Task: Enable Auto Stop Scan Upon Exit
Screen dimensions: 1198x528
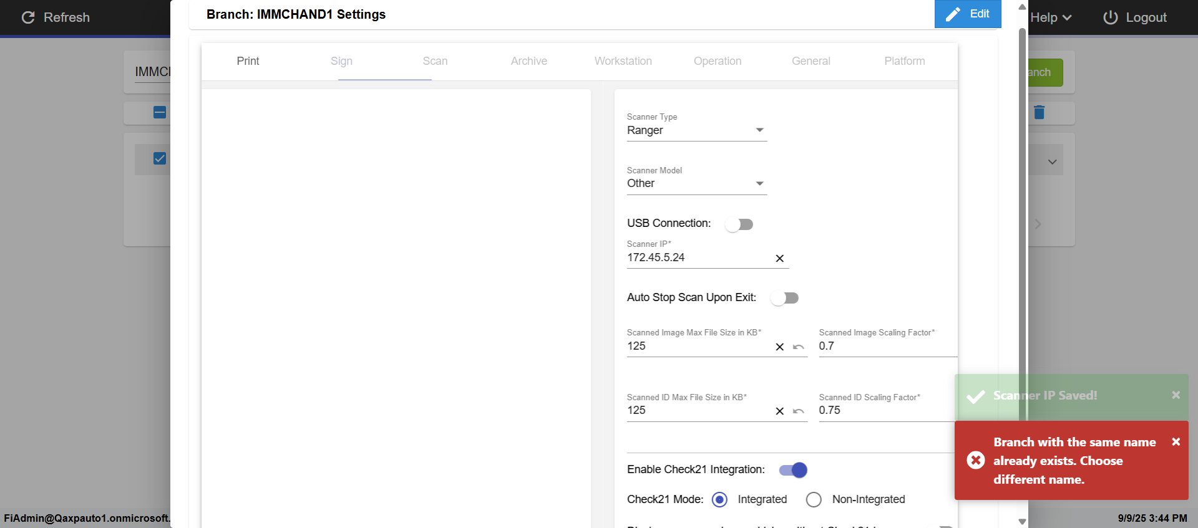Action: click(785, 298)
